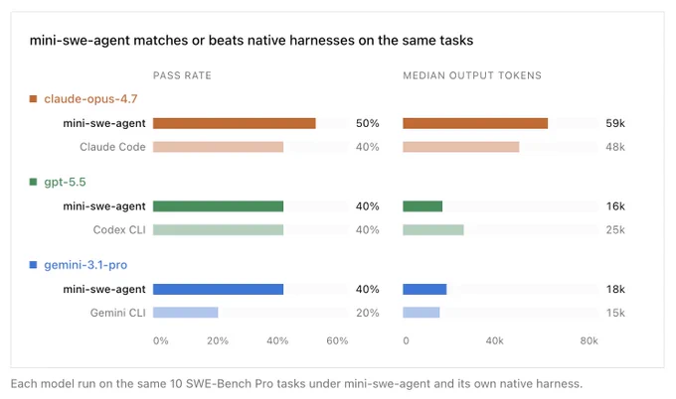Click the blue gemini-3.1-pro legend square
The width and height of the screenshot is (676, 399).
[x=33, y=265]
